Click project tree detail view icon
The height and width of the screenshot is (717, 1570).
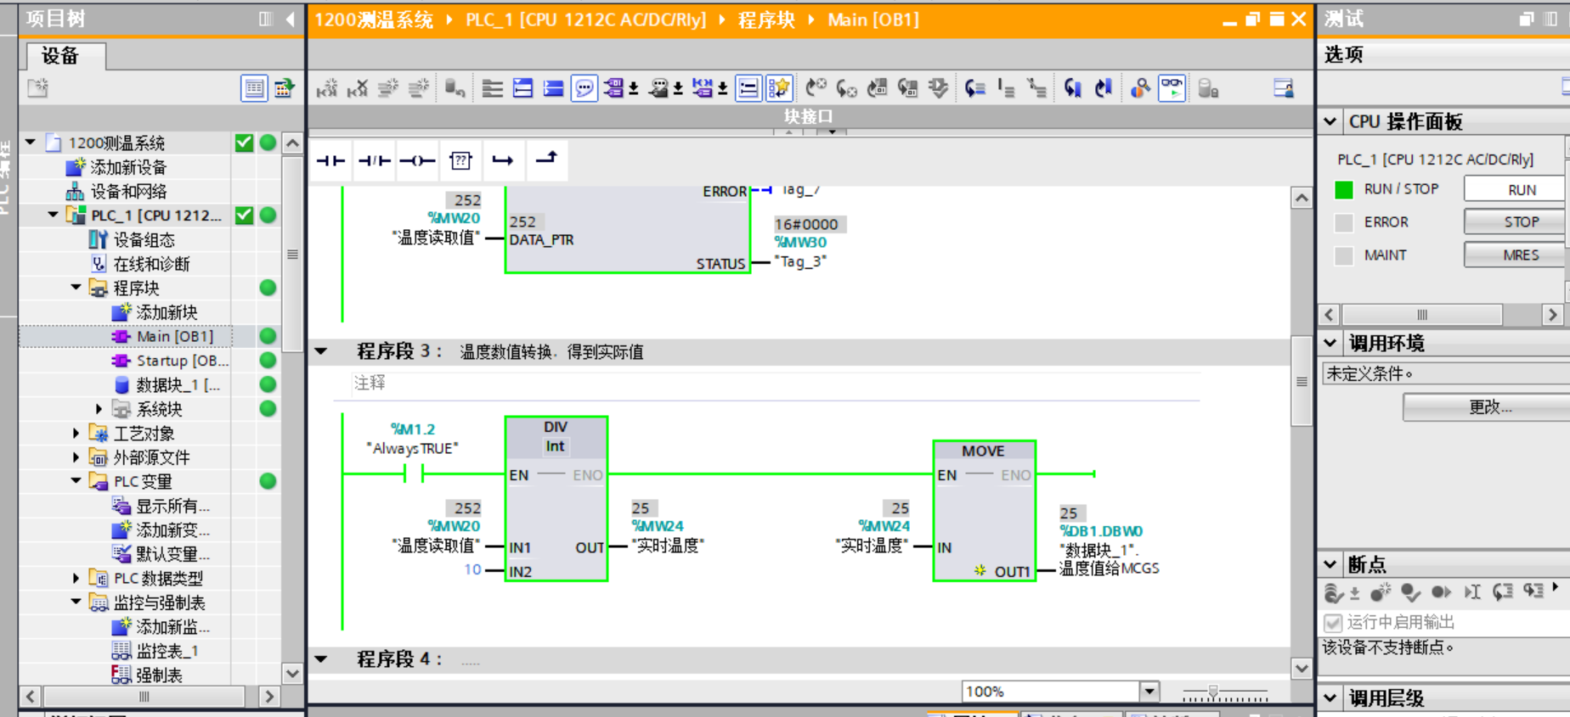click(x=254, y=88)
